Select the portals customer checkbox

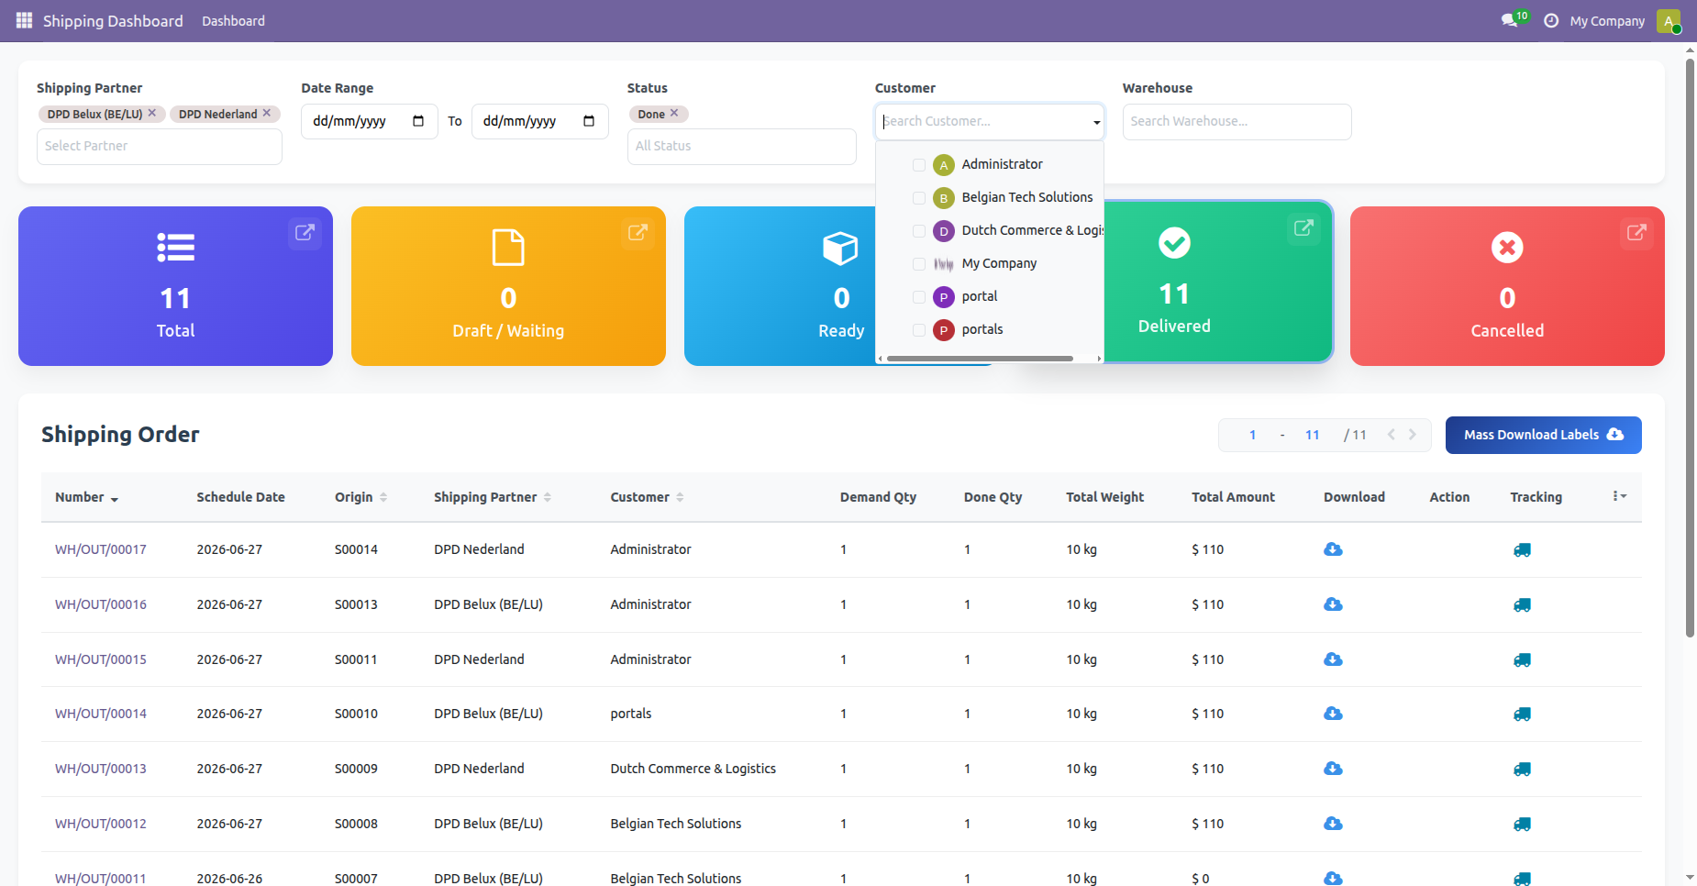pos(919,330)
